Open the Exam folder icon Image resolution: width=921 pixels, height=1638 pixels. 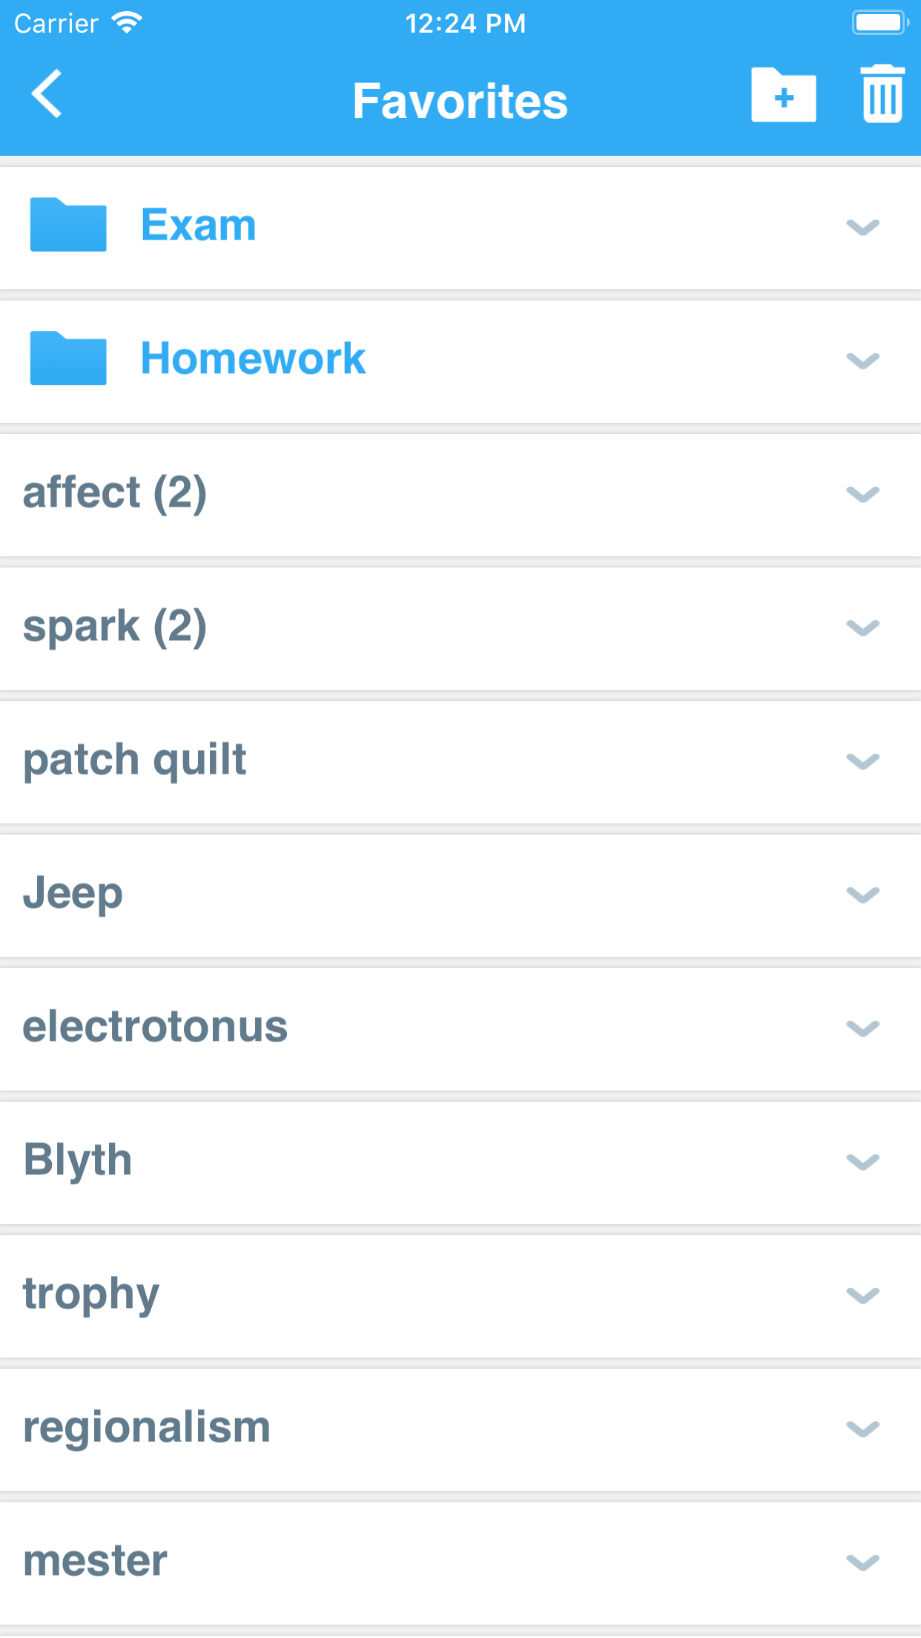[x=68, y=225]
